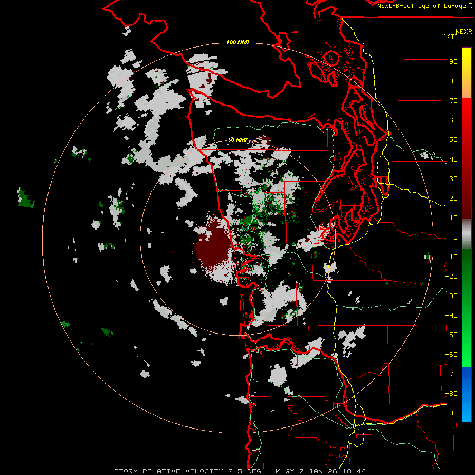
Task: Click the large dark red velocity blob offshore
Action: click(213, 246)
